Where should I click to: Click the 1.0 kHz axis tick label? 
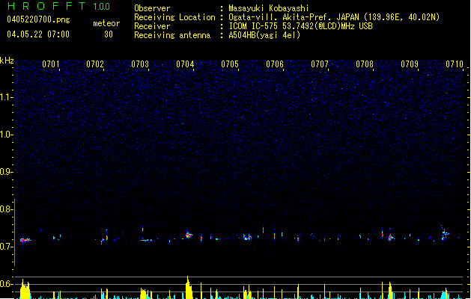click(x=6, y=135)
